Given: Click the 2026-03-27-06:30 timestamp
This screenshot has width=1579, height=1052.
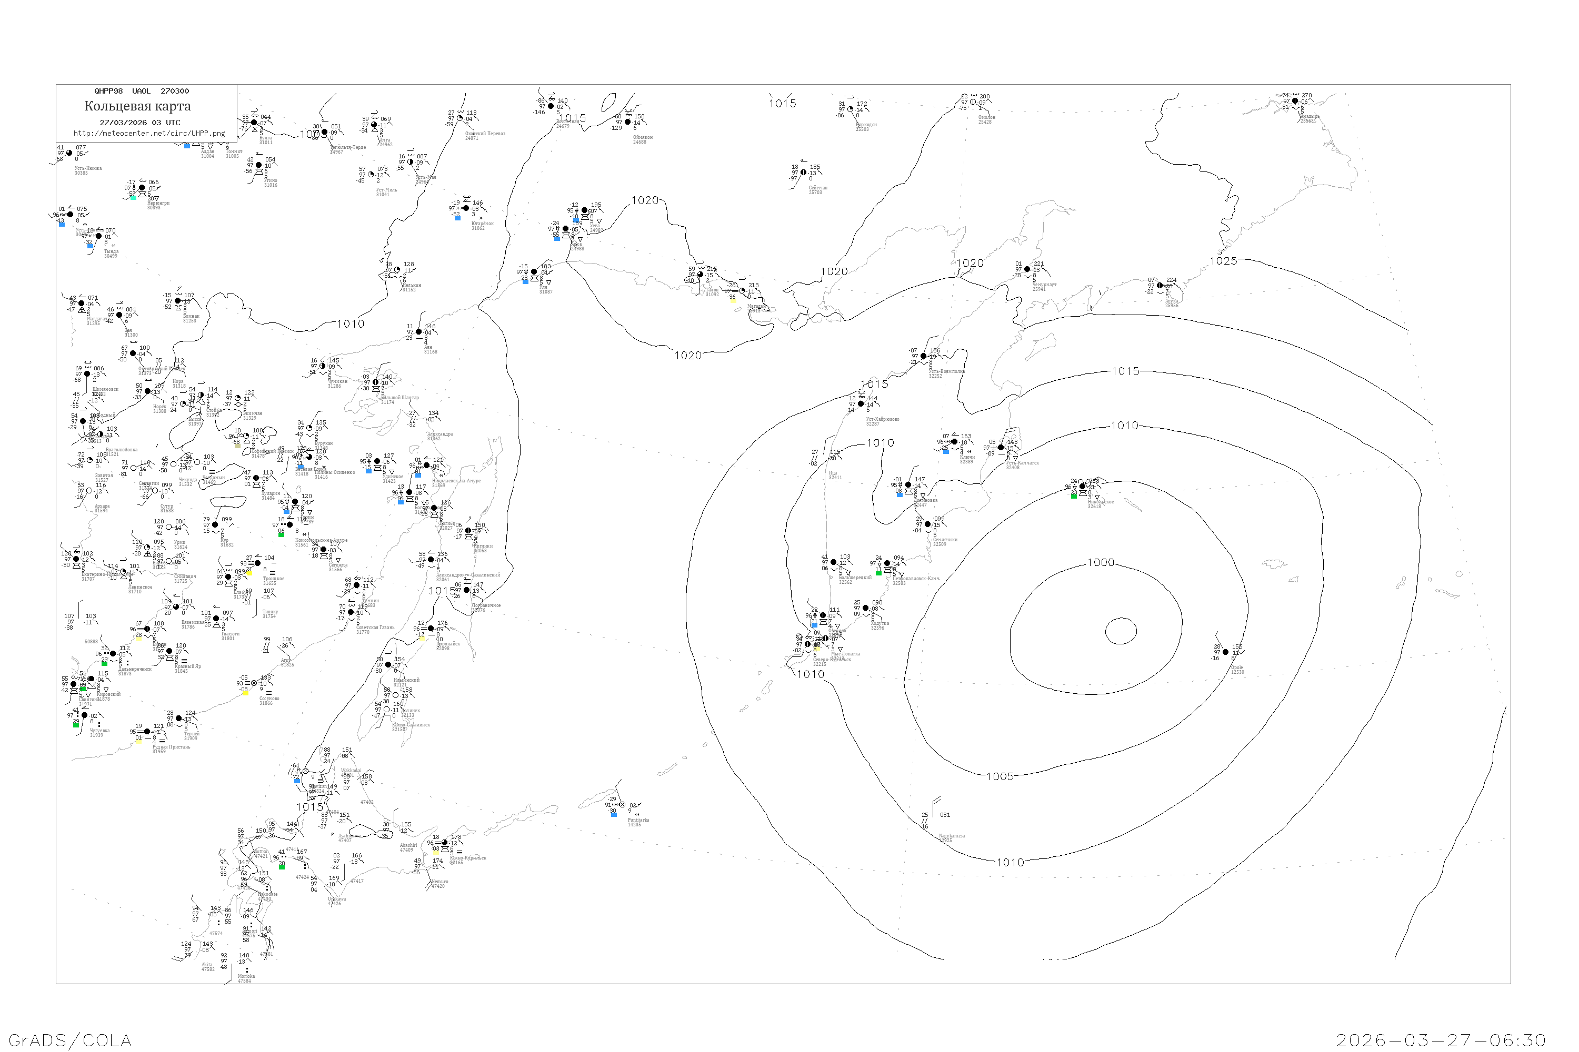Looking at the screenshot, I should [x=1441, y=1040].
